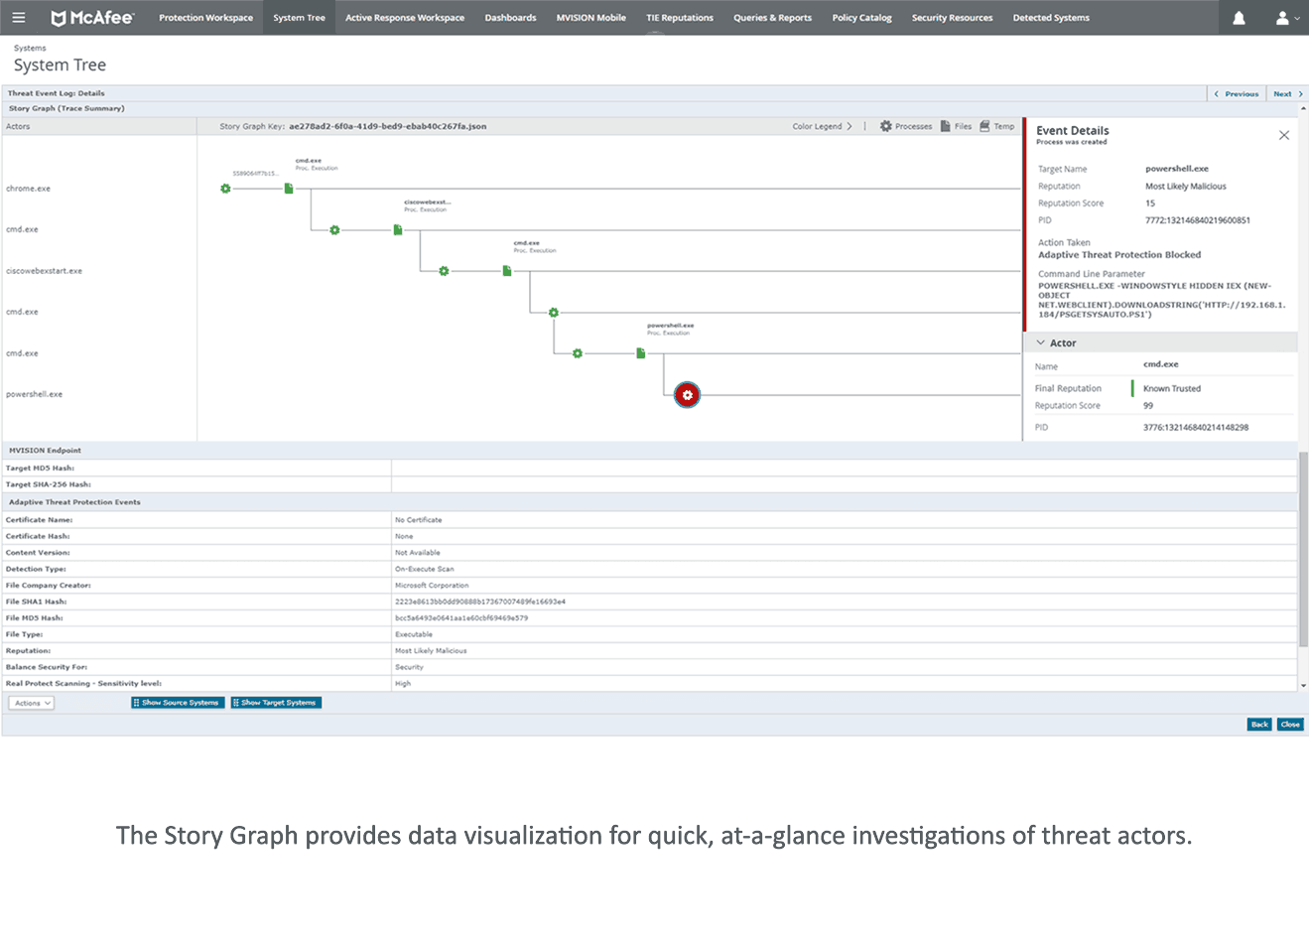Open Queries & Reports tab

pos(772,18)
